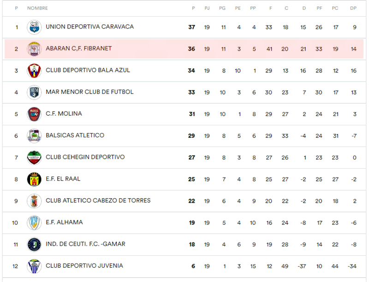This screenshot has height=282, width=369.
Task: Open the Ind. de Ceuti F.C. round logo
Action: 34,244
